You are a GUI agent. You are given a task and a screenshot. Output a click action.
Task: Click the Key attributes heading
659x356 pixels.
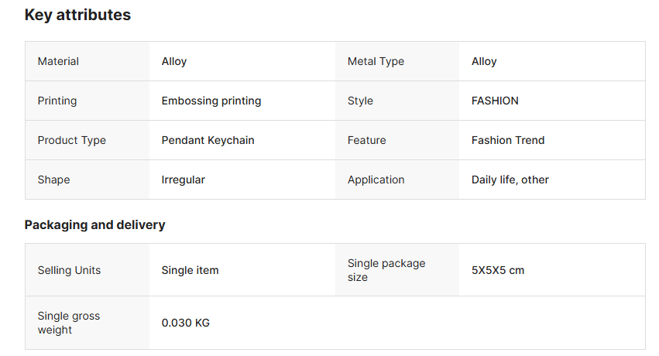point(77,15)
